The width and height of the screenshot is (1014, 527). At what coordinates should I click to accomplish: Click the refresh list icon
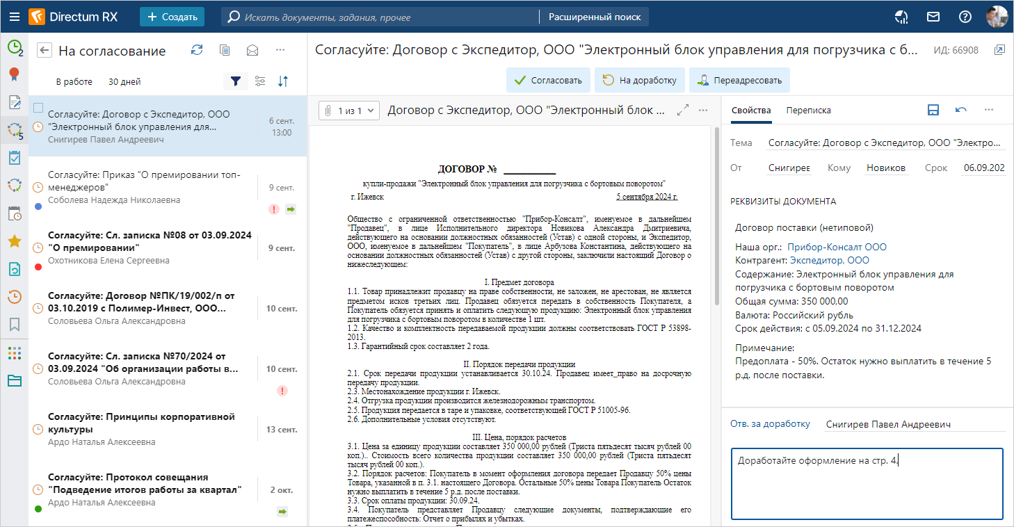[197, 50]
